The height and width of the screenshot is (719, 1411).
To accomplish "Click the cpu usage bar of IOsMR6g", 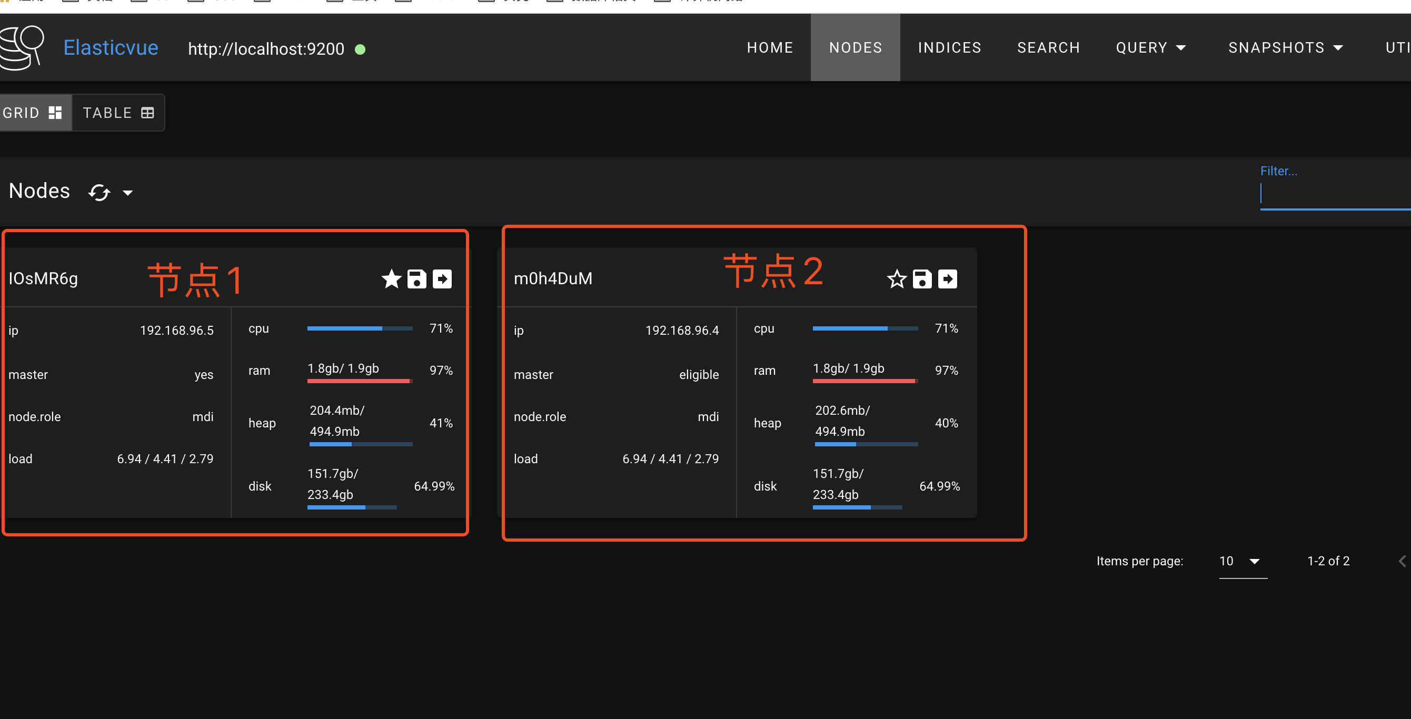I will (x=359, y=328).
